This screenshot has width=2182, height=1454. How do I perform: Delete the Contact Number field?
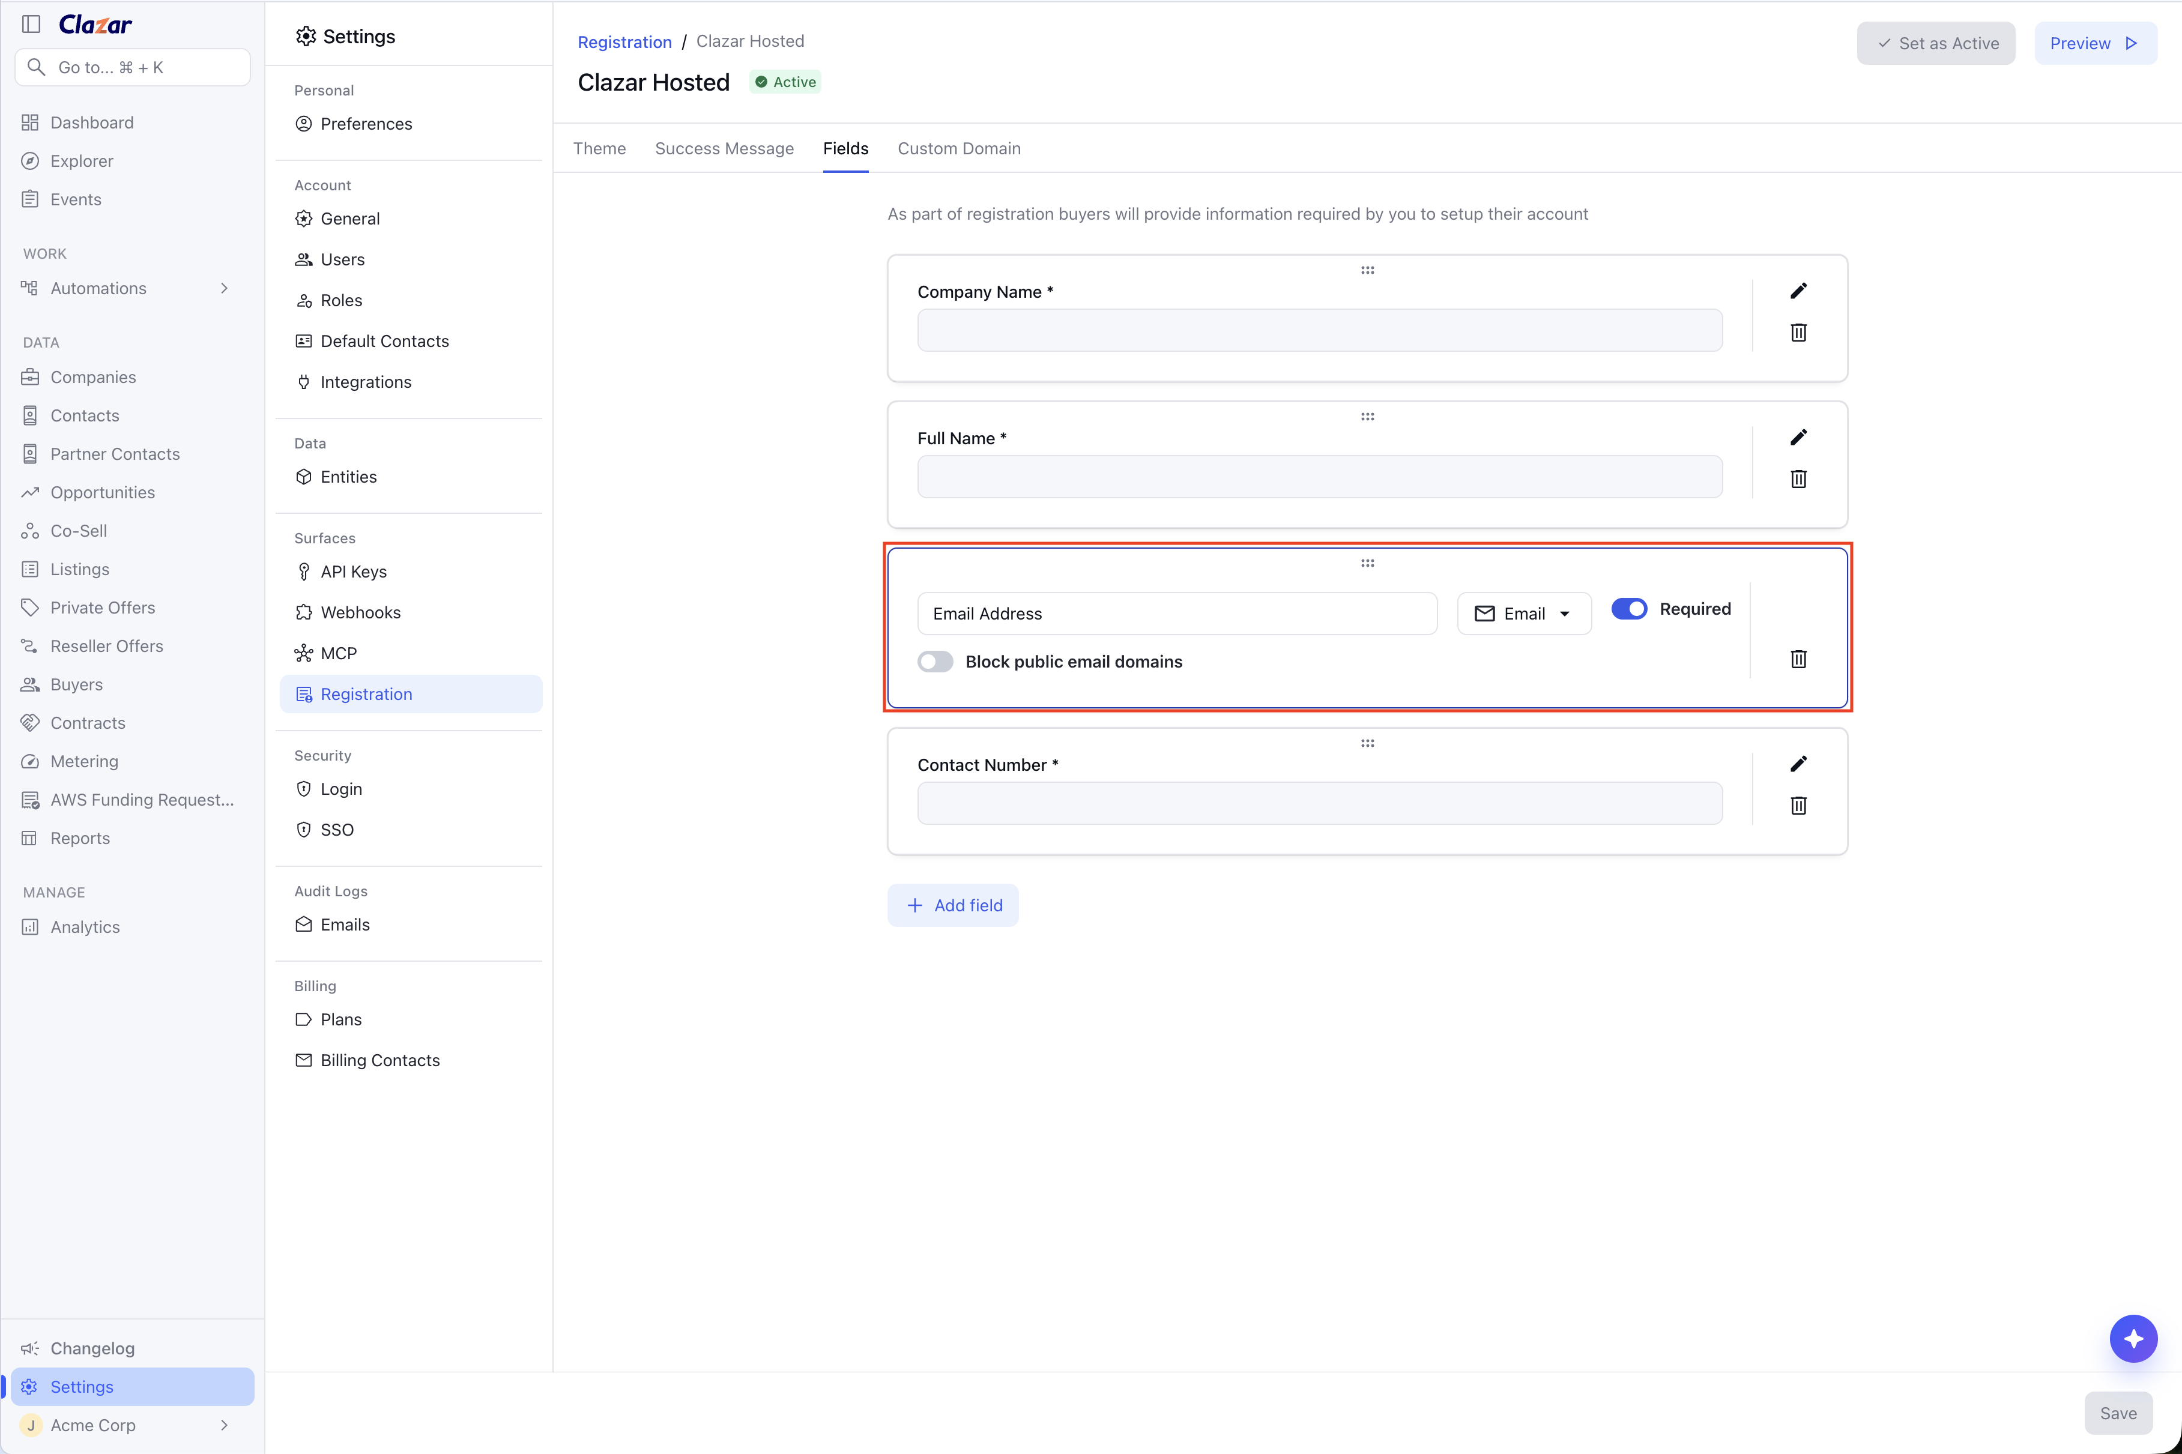coord(1797,805)
